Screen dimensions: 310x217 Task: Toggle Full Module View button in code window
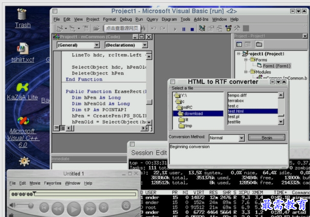click(62, 128)
